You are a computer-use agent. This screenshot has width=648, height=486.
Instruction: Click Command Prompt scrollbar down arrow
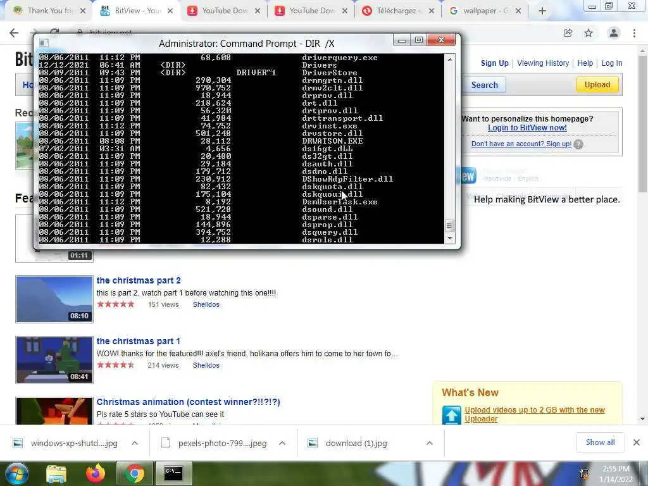click(450, 239)
